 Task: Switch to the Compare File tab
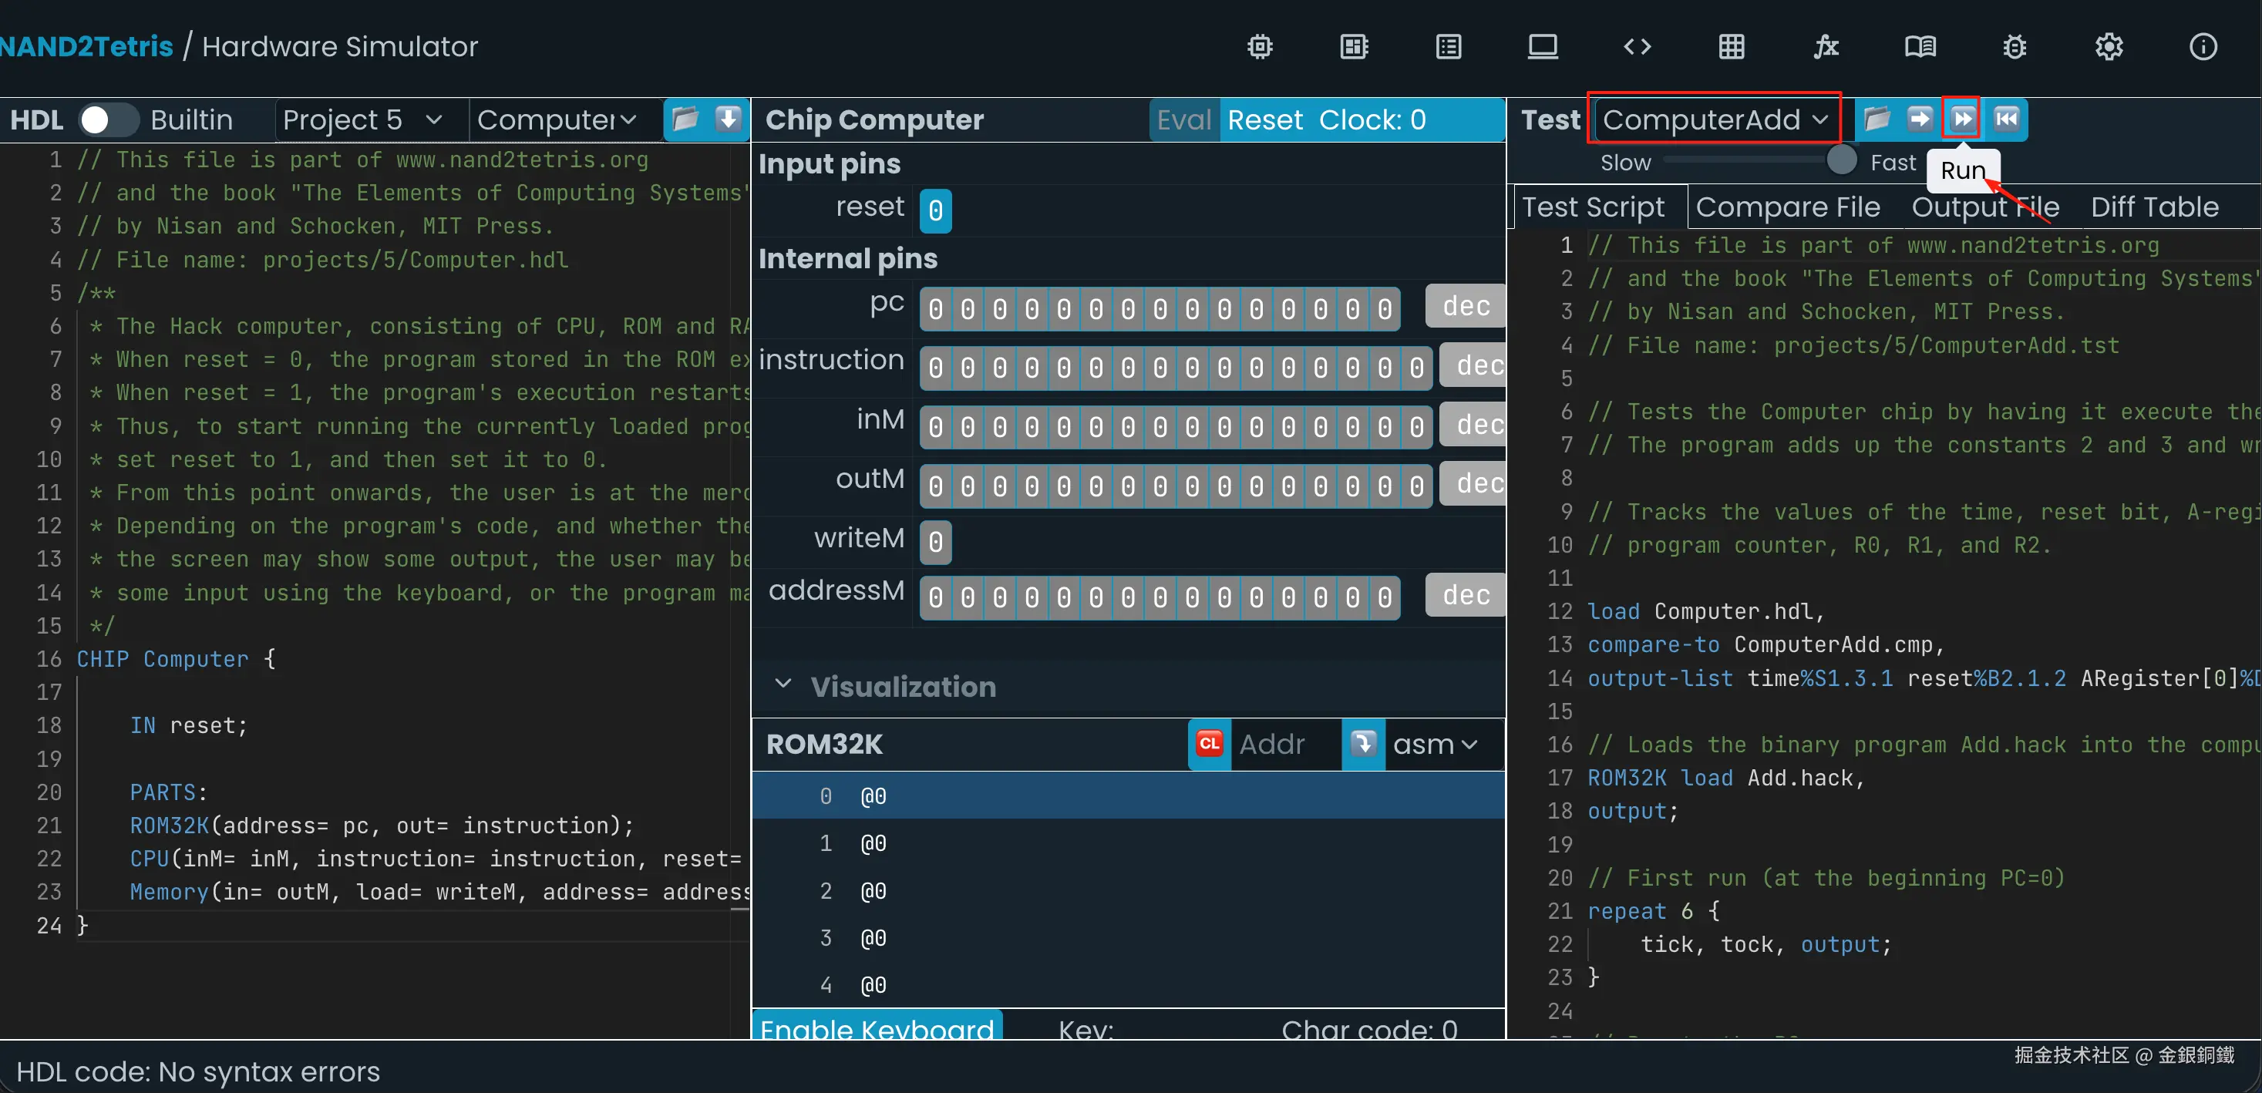tap(1788, 207)
